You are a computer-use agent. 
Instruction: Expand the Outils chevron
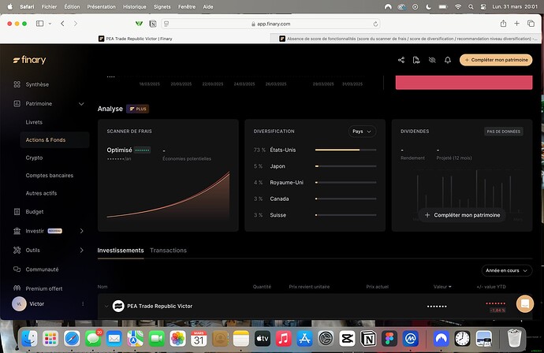[x=81, y=250]
